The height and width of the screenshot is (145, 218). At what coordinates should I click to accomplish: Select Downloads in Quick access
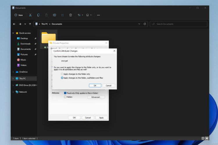click(x=25, y=44)
